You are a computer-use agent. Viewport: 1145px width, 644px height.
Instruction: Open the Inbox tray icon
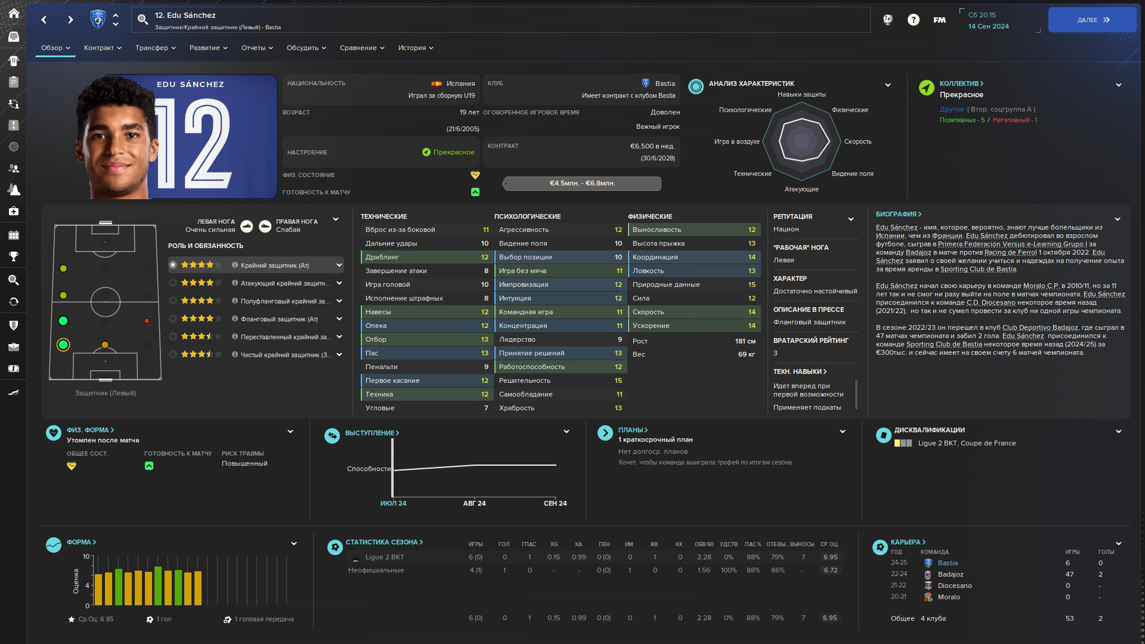(x=14, y=37)
